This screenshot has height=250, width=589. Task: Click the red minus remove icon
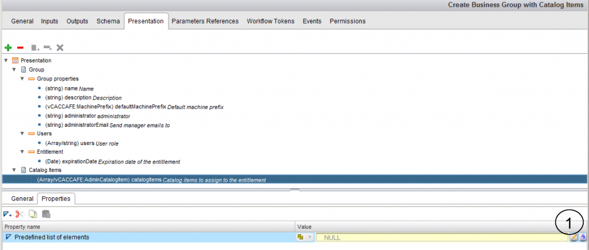coord(20,48)
